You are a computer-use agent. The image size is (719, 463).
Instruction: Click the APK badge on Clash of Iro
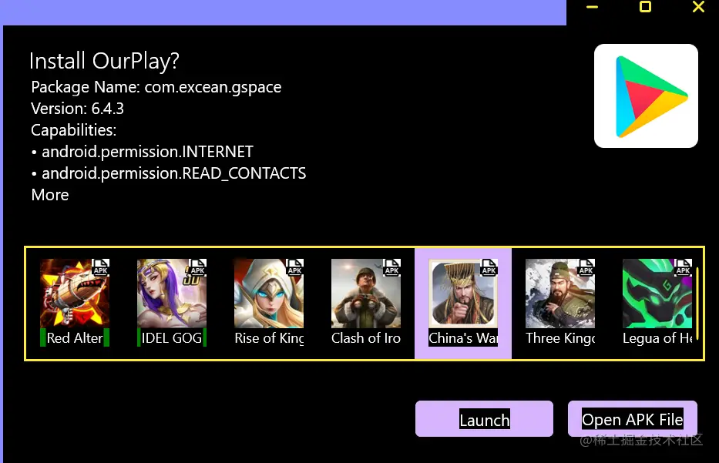click(x=392, y=267)
